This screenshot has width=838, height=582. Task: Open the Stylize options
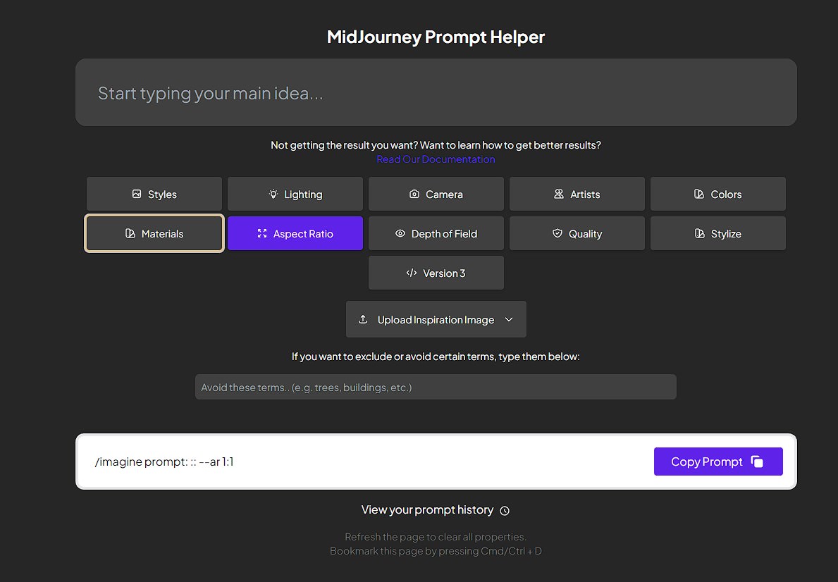717,233
